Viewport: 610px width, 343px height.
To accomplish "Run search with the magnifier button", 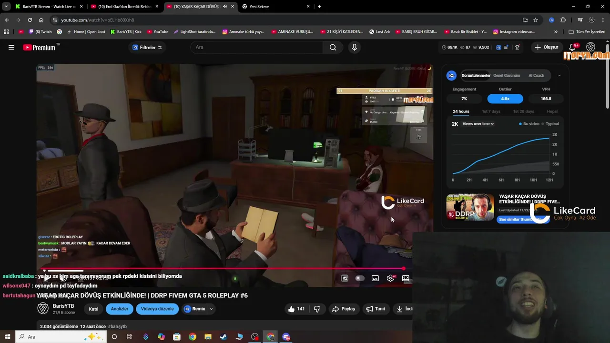I will 333,47.
